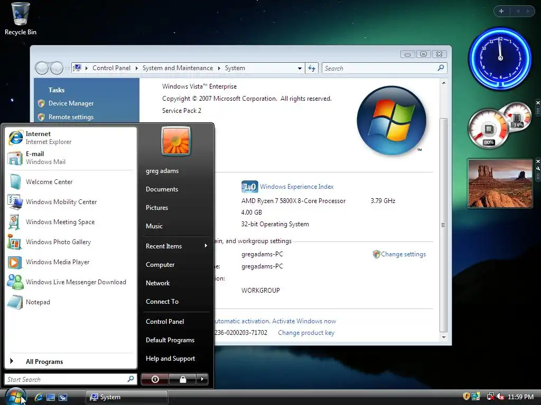Click Activate Windows now link
This screenshot has height=405, width=541.
coord(304,321)
